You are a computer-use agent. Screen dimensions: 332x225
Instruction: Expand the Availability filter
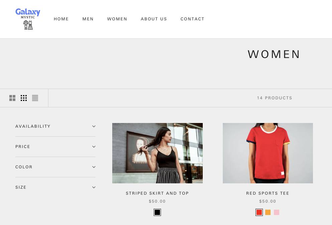click(55, 126)
